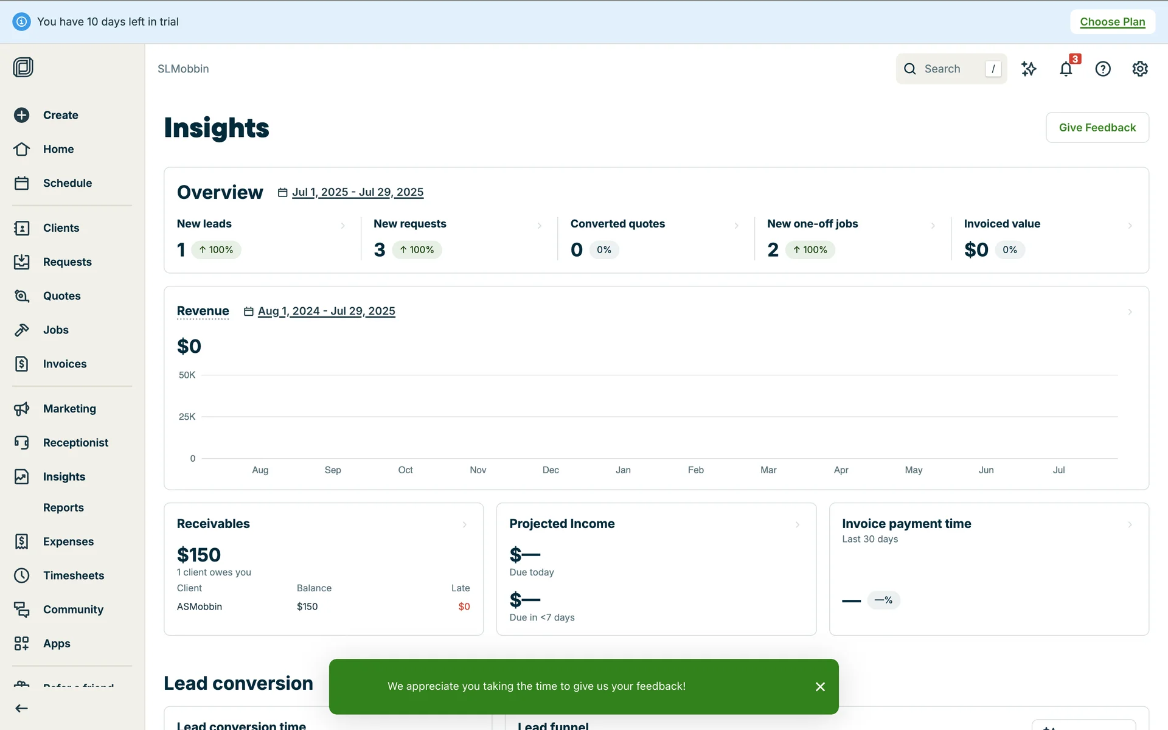Open the settings gear icon
Image resolution: width=1168 pixels, height=730 pixels.
pos(1140,69)
